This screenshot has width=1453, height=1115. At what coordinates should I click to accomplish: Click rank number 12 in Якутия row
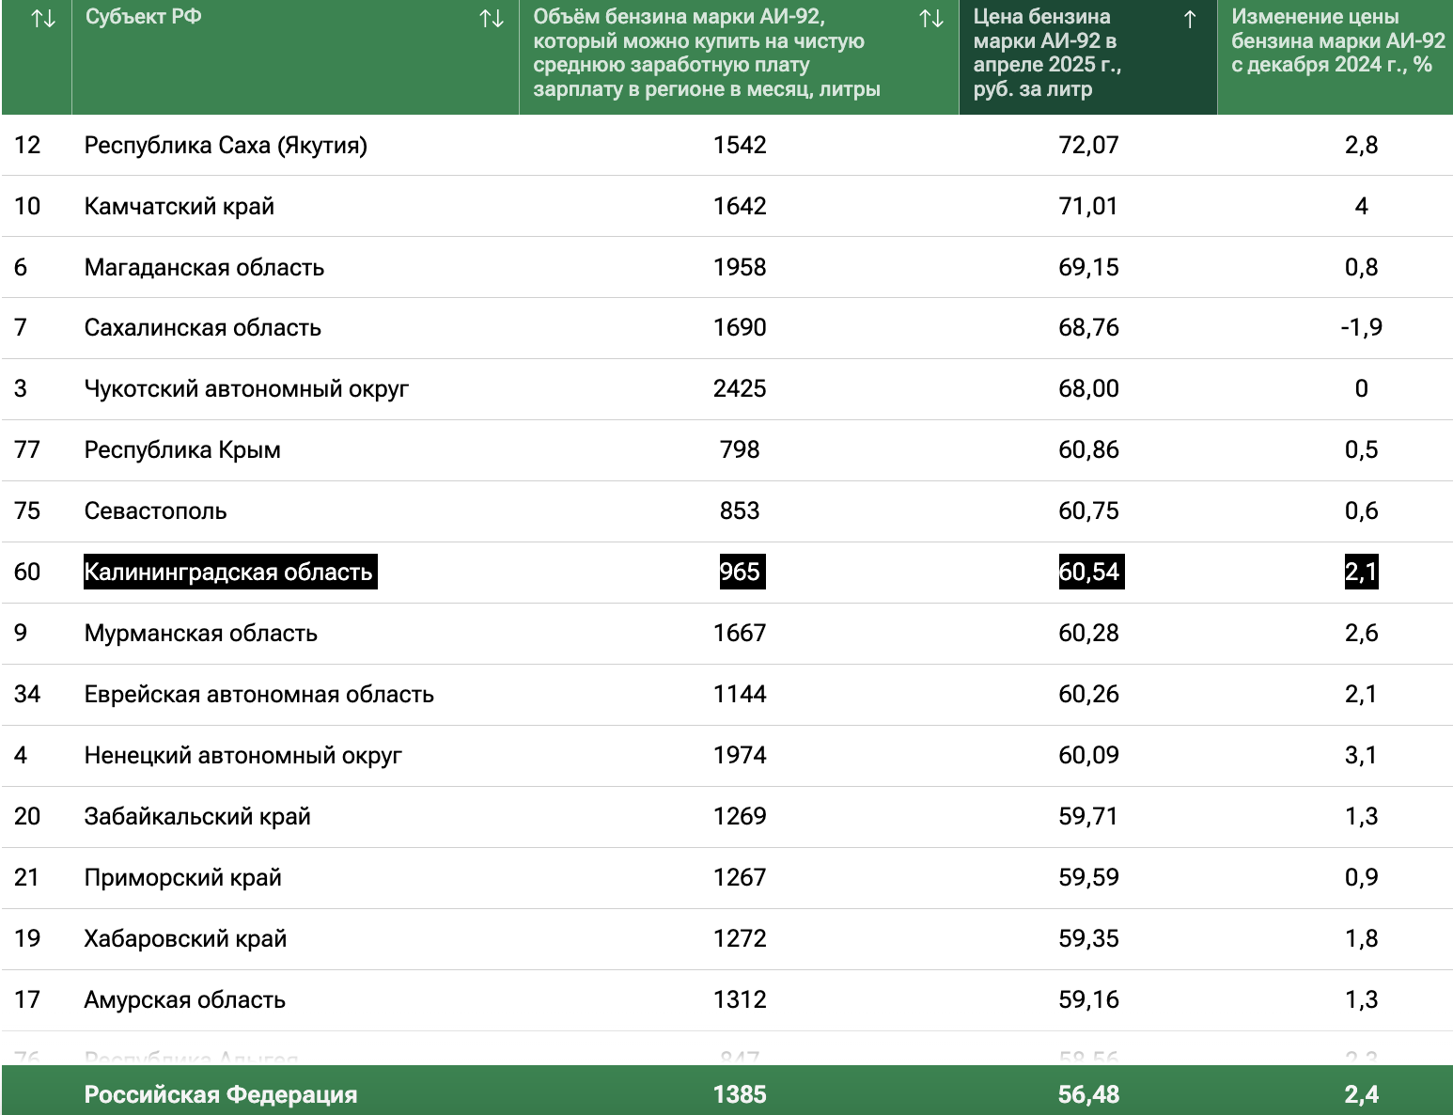click(27, 146)
